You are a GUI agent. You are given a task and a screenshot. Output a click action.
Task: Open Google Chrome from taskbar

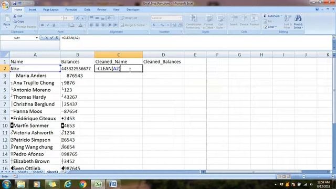point(83,184)
